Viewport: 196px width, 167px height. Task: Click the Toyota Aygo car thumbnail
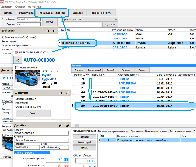(27, 78)
